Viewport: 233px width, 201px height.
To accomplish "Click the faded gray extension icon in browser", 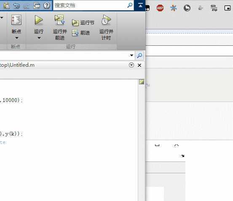I will coord(201,8).
